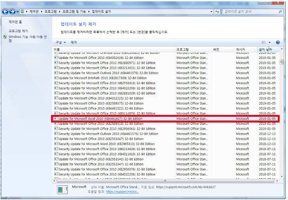Open Help with the blue question mark icon

click(278, 42)
